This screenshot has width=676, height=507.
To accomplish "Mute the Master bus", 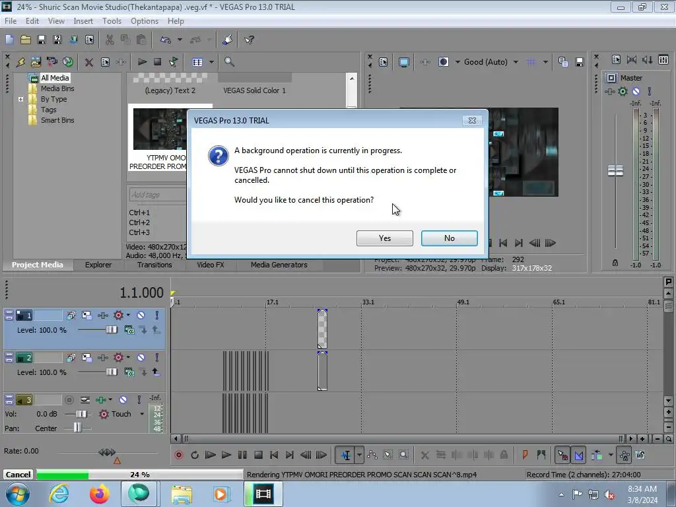I will pyautogui.click(x=636, y=91).
